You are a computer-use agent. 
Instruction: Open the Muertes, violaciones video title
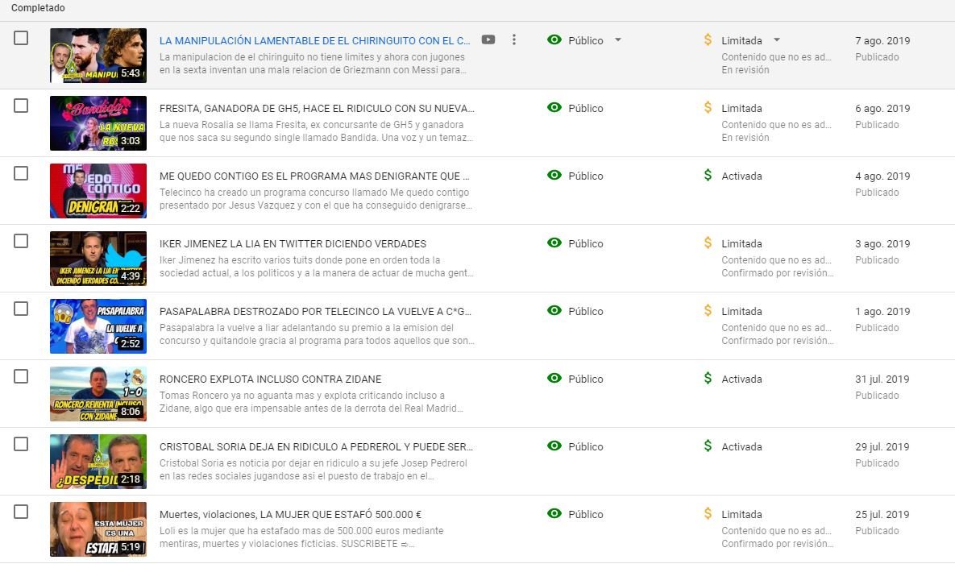tap(290, 513)
